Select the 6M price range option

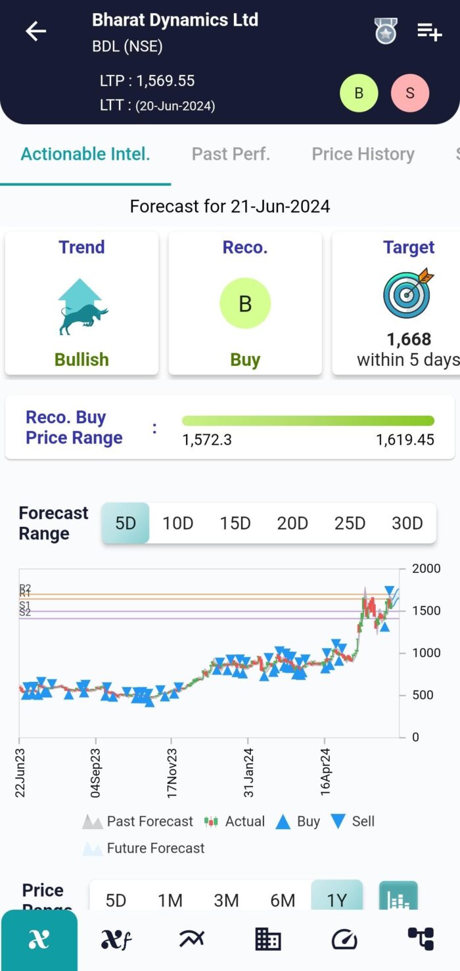click(x=283, y=901)
